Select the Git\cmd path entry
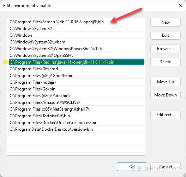Viewport: 186px width, 177px height. point(77,69)
